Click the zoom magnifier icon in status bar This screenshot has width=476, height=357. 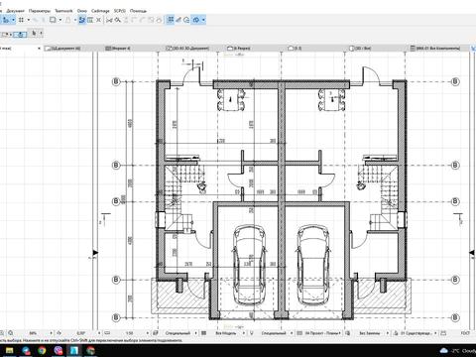click(11, 333)
